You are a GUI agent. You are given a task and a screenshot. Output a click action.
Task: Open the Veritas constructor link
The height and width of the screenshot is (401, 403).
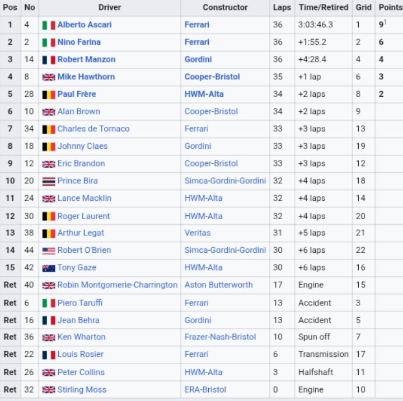click(x=198, y=233)
